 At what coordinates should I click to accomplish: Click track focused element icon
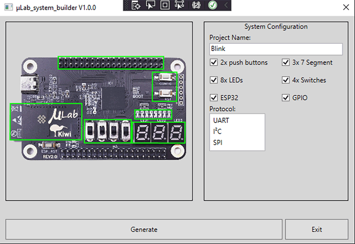[179, 5]
